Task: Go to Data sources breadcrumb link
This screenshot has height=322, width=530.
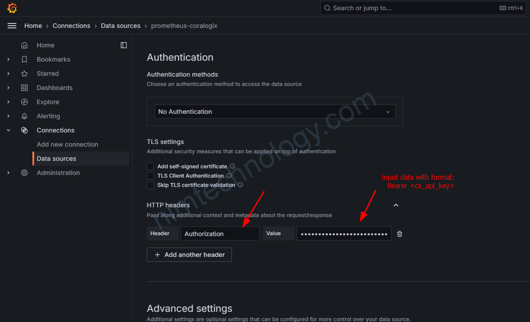Action: [121, 26]
